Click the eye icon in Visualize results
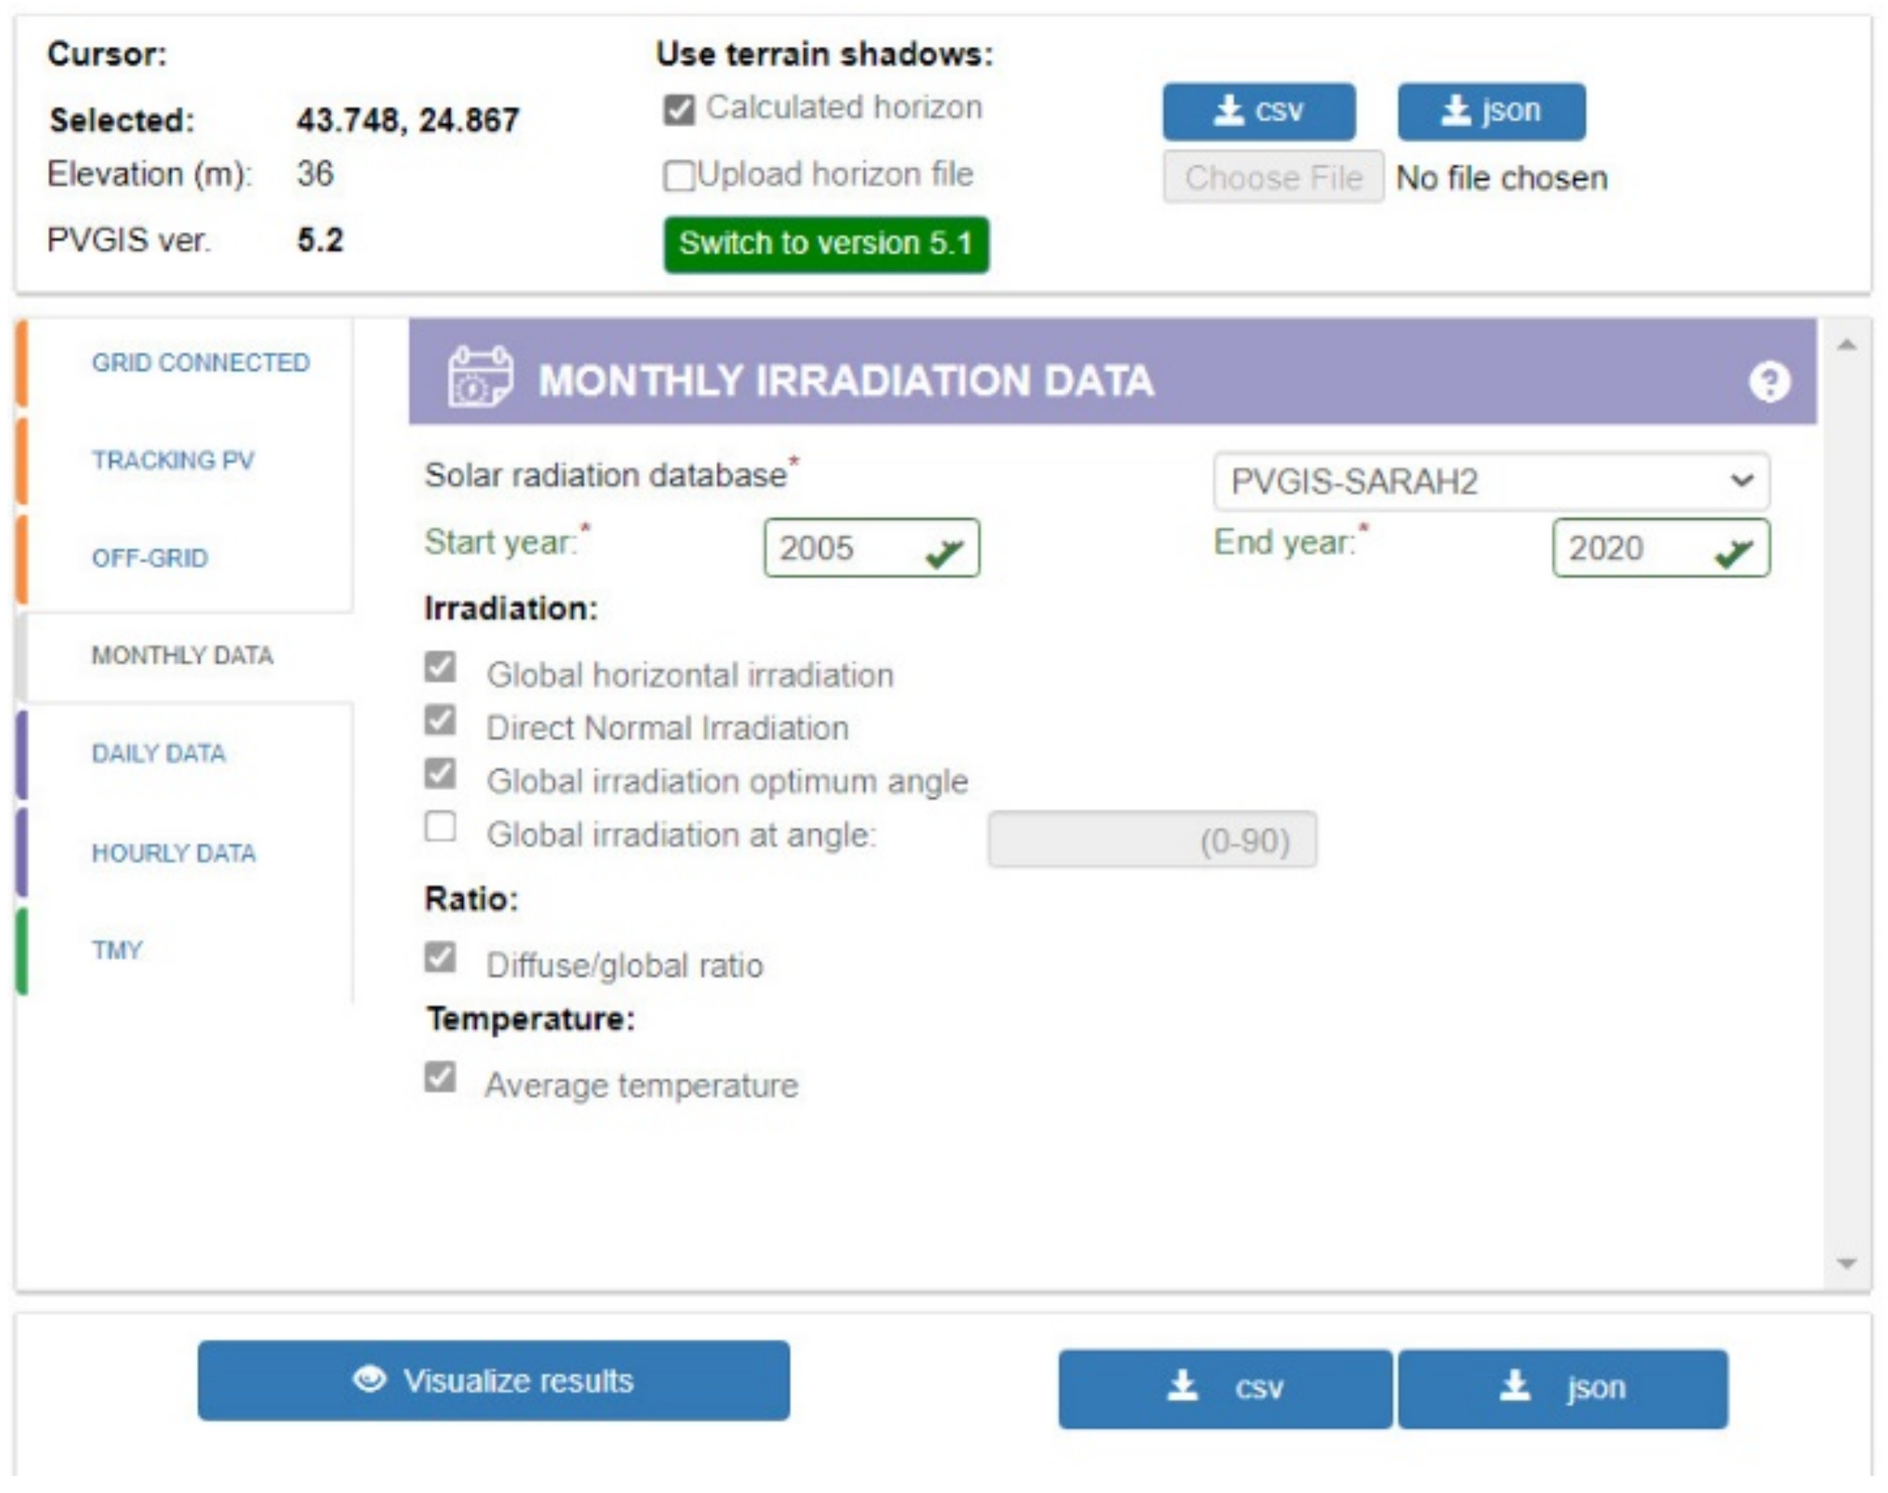1888x1493 pixels. [x=370, y=1378]
